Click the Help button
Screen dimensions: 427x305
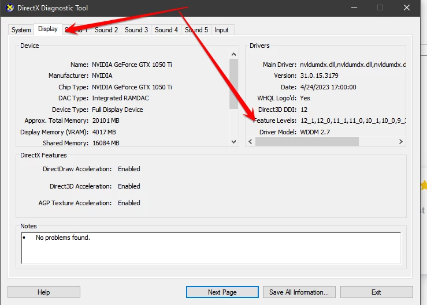coord(44,292)
